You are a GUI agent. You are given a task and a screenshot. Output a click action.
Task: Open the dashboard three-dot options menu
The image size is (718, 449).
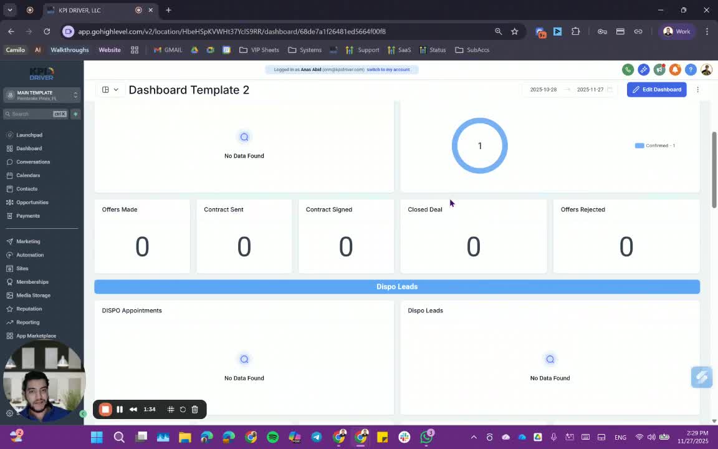click(697, 90)
